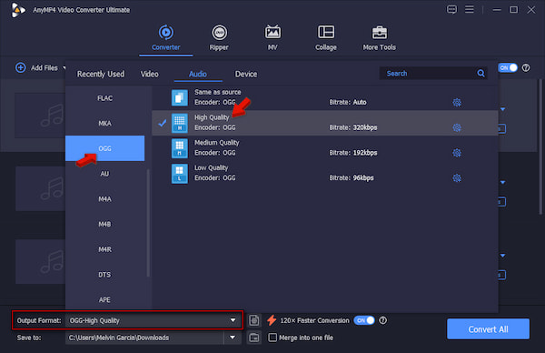Expand third file's format dropdown arrow
The image size is (545, 353).
coord(502,256)
